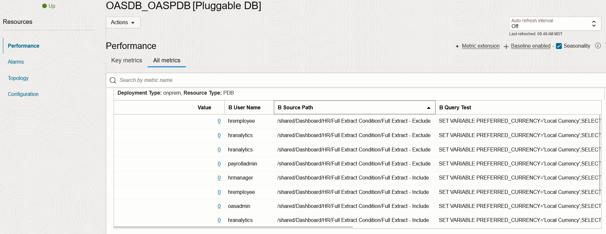
Task: Click the search magnifier icon
Action: [113, 80]
